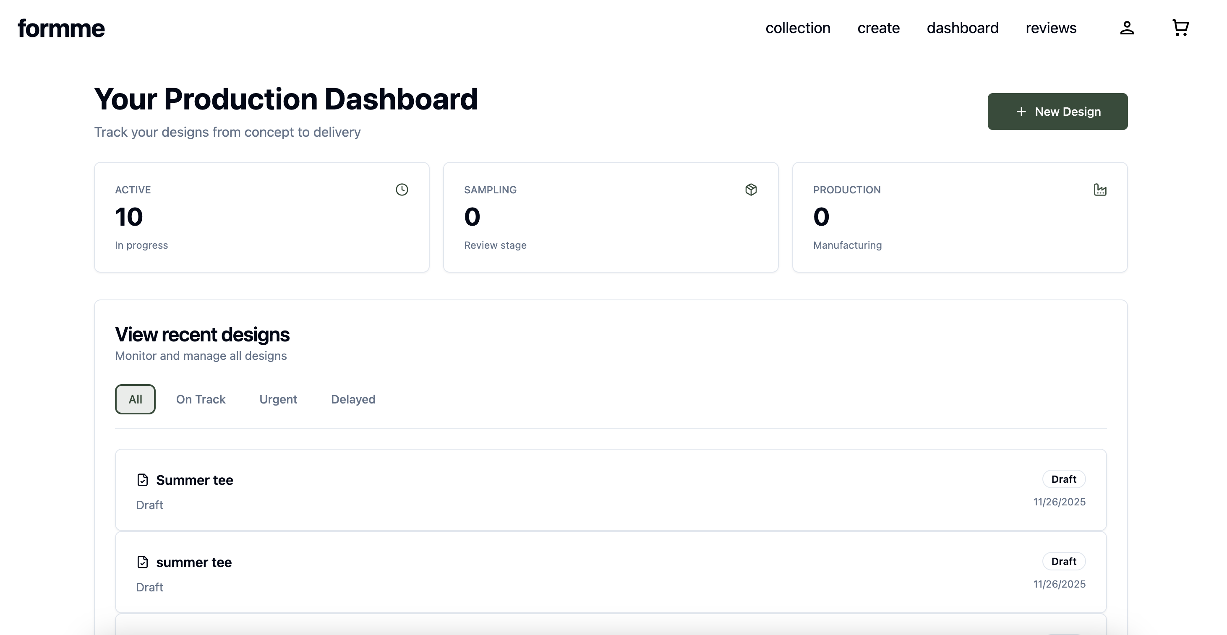
Task: Click the plus icon on New Design
Action: [1021, 112]
